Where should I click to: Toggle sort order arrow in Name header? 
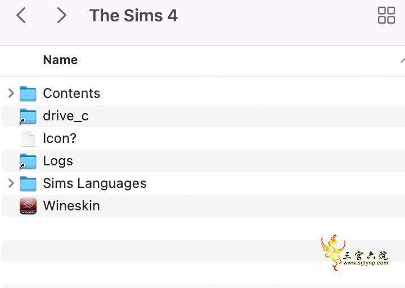tap(402, 60)
